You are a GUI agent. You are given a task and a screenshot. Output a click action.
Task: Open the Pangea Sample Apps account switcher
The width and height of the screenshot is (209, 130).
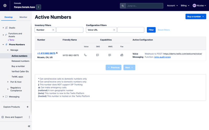click(38, 7)
